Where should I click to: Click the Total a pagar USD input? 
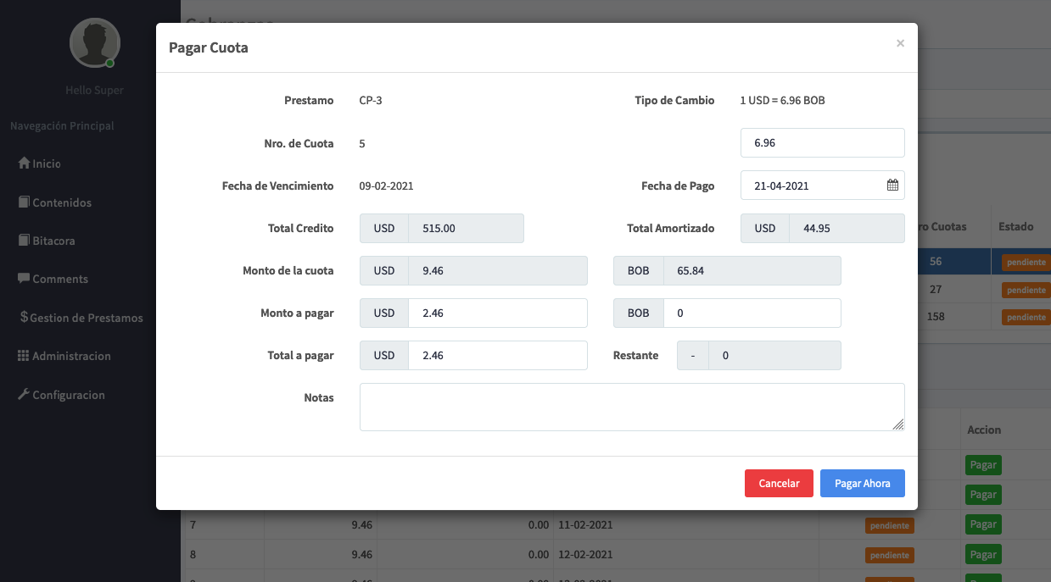496,356
